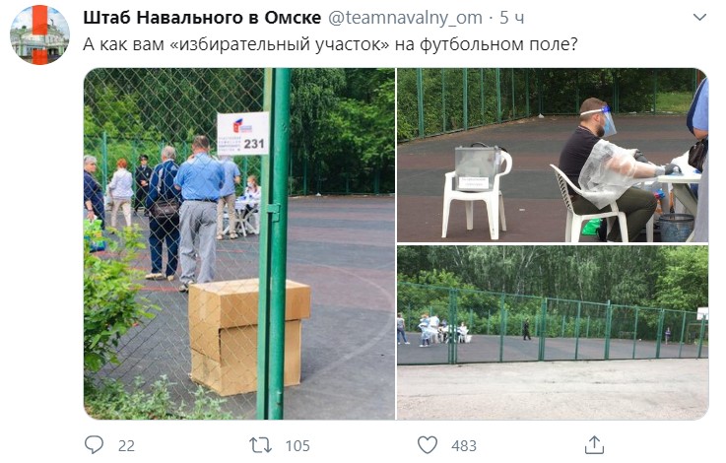Click the tweet text about избирательный участок
This screenshot has height=463, width=726.
[331, 44]
